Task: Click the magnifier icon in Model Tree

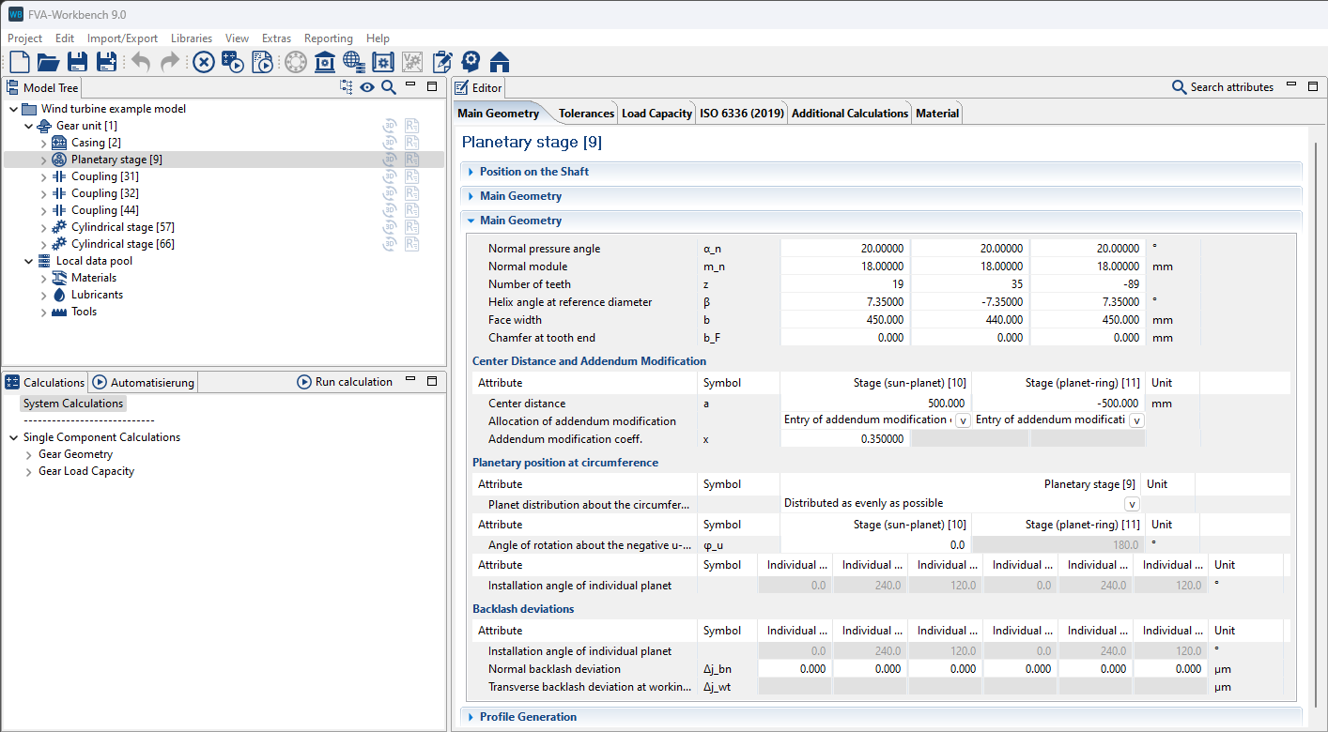Action: click(388, 87)
